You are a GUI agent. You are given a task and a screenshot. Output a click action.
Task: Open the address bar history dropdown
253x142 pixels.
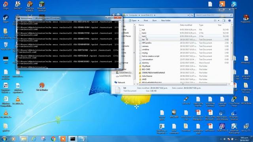188,15
